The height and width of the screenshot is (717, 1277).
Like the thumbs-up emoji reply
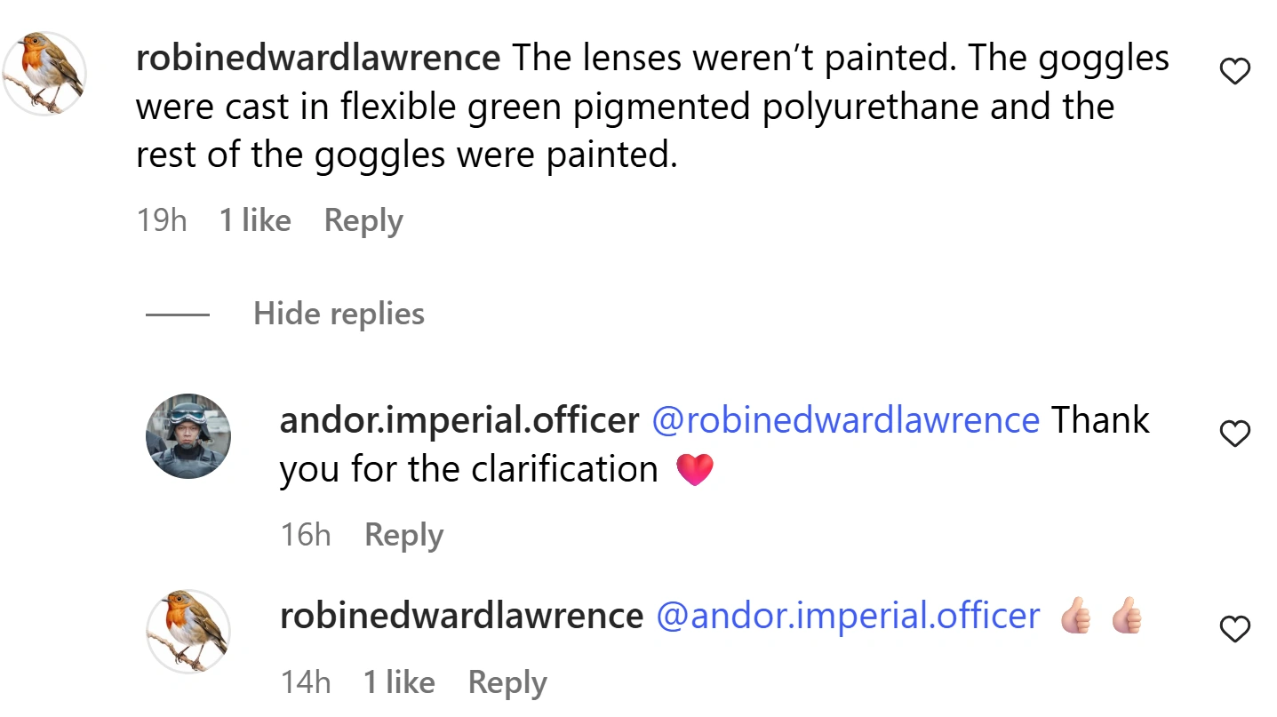(1235, 630)
